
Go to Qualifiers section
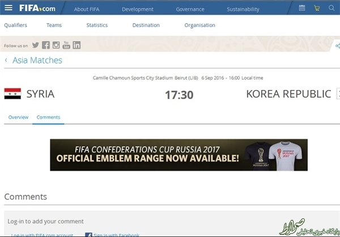(16, 25)
